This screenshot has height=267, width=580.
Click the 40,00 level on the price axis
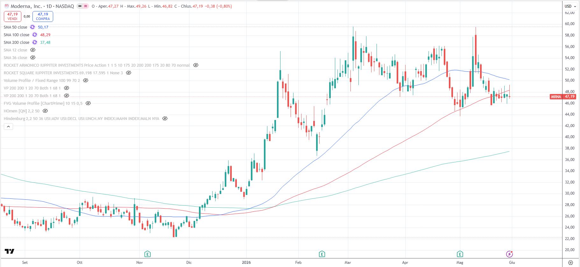[569, 137]
